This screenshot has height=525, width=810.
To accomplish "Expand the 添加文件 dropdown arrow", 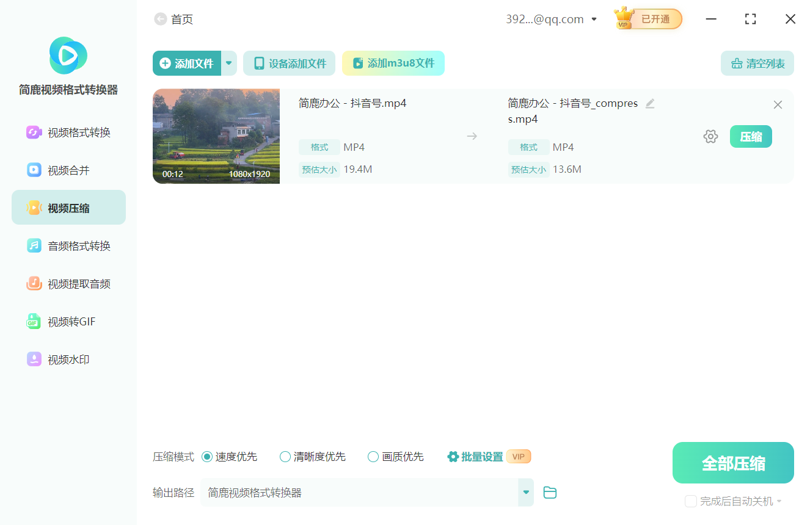I will 228,63.
